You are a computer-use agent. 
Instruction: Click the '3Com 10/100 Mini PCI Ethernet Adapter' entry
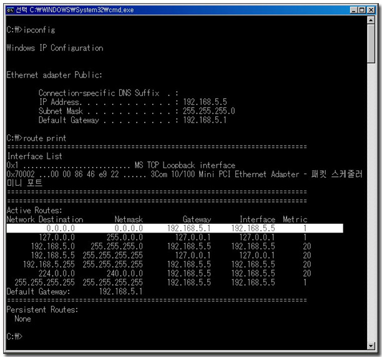click(224, 174)
